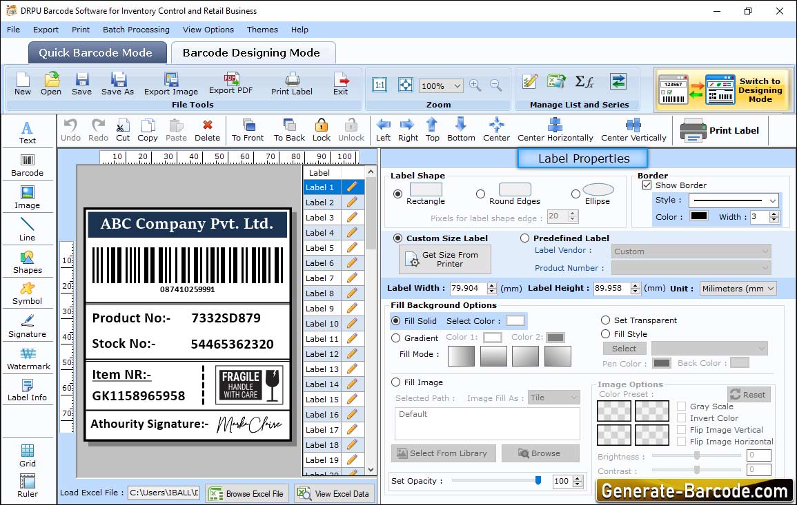
Task: Click the 1:1 actual size zoom icon
Action: [380, 85]
